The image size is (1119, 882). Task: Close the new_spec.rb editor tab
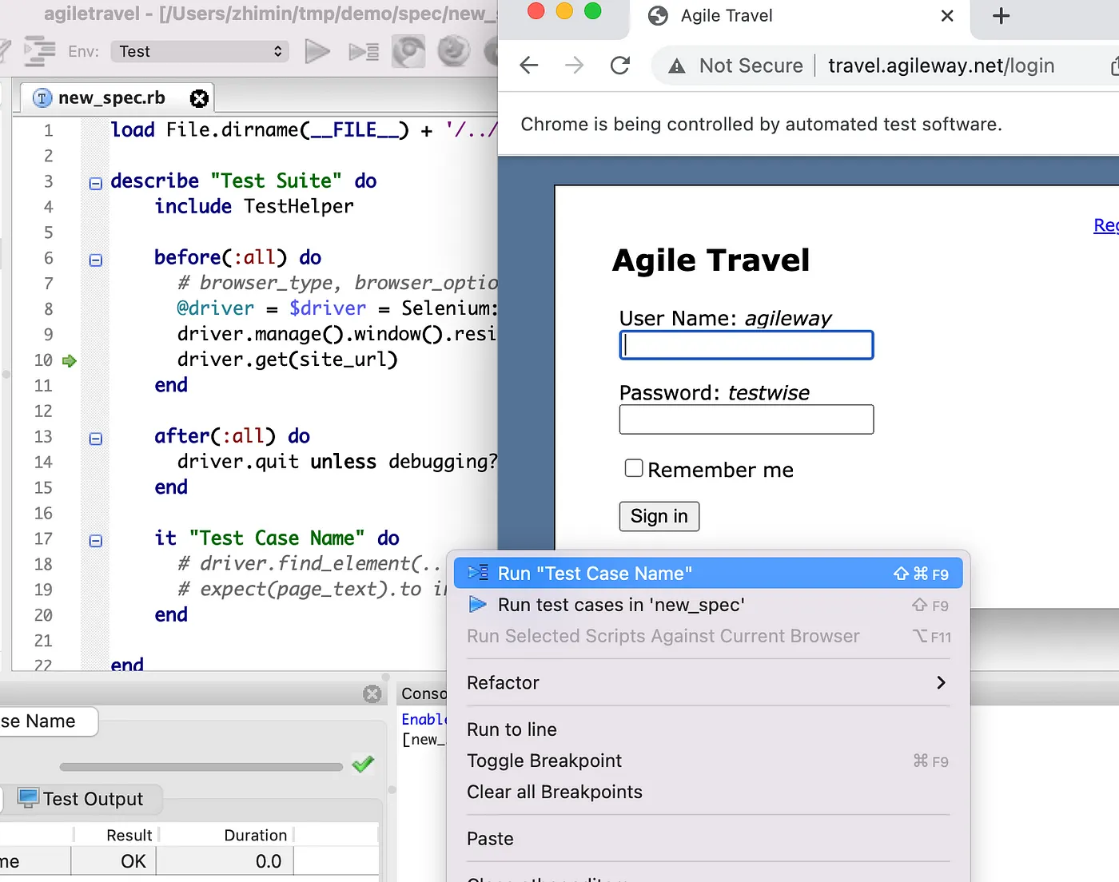[x=199, y=98]
